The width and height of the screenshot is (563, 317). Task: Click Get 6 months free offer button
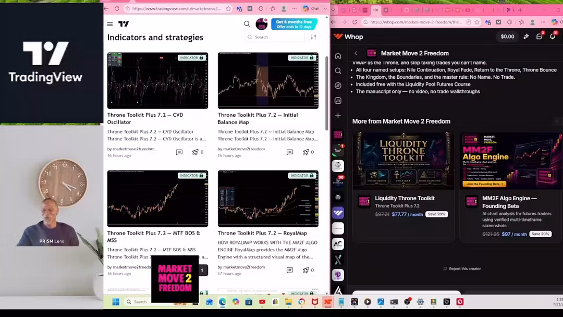click(x=294, y=24)
